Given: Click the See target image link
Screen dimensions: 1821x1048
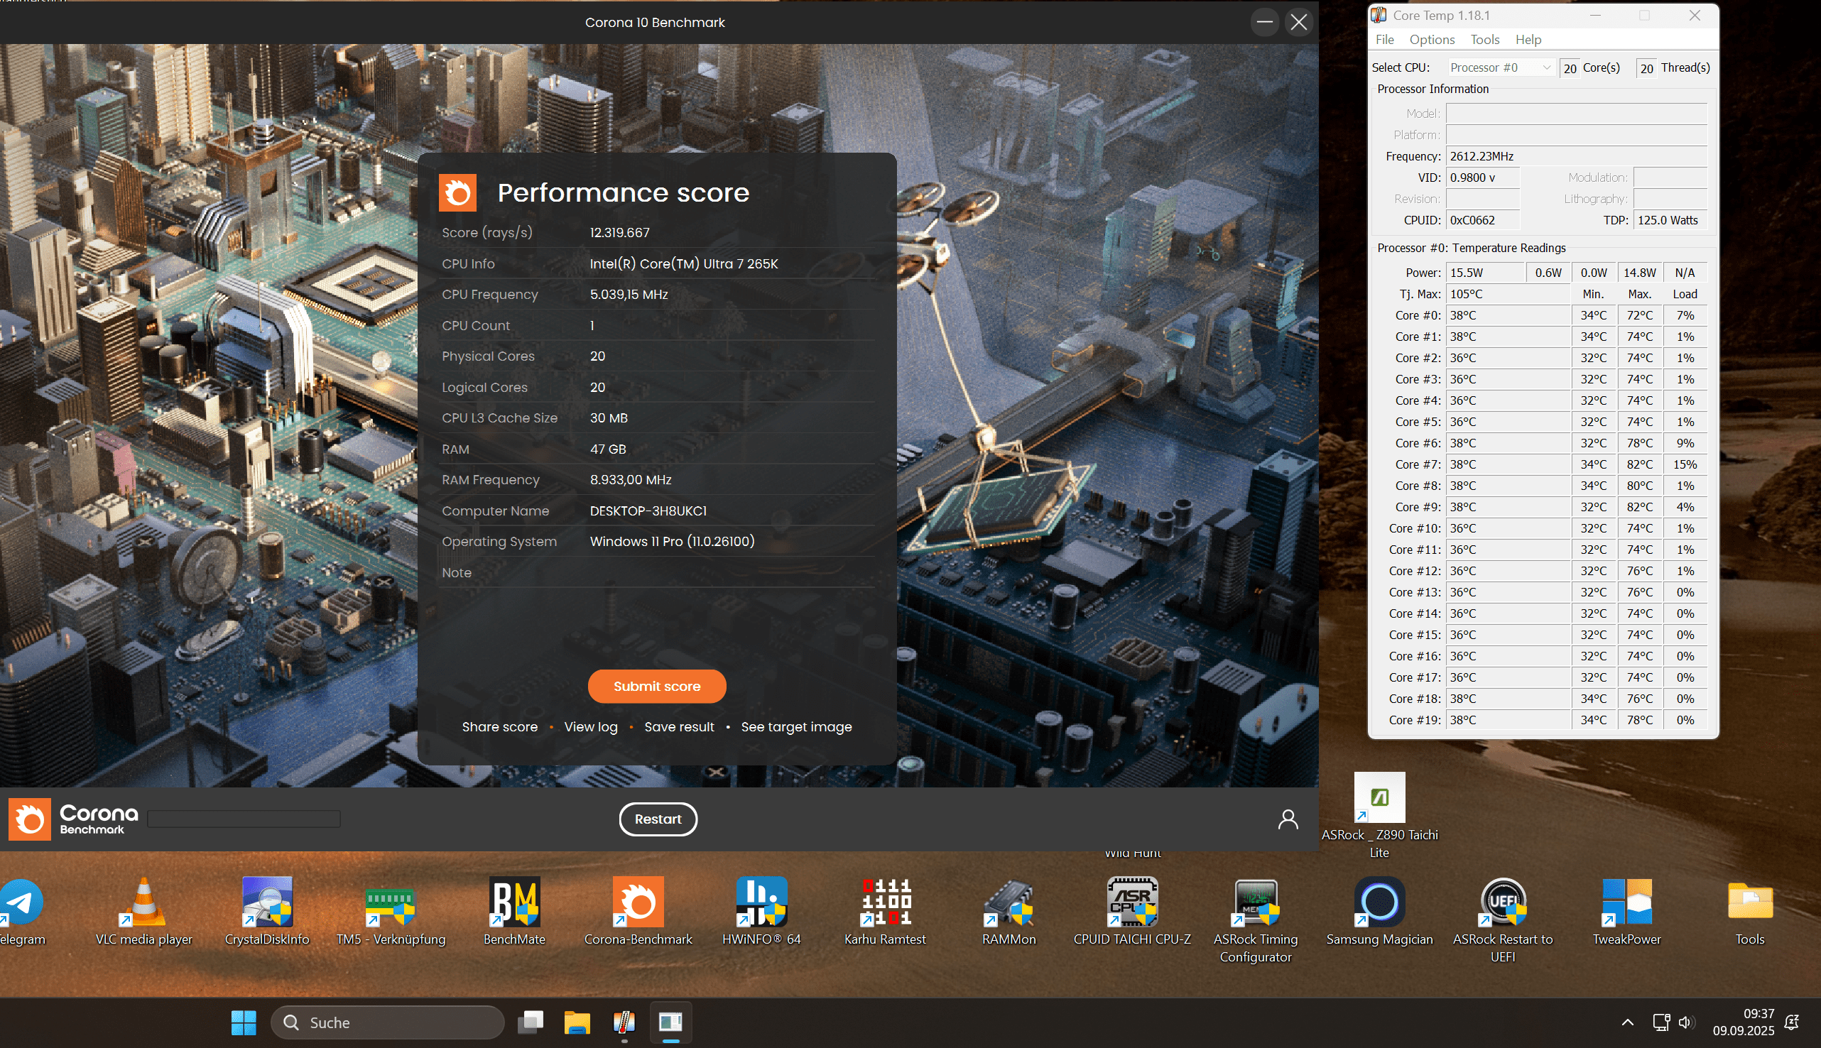Looking at the screenshot, I should 796,727.
